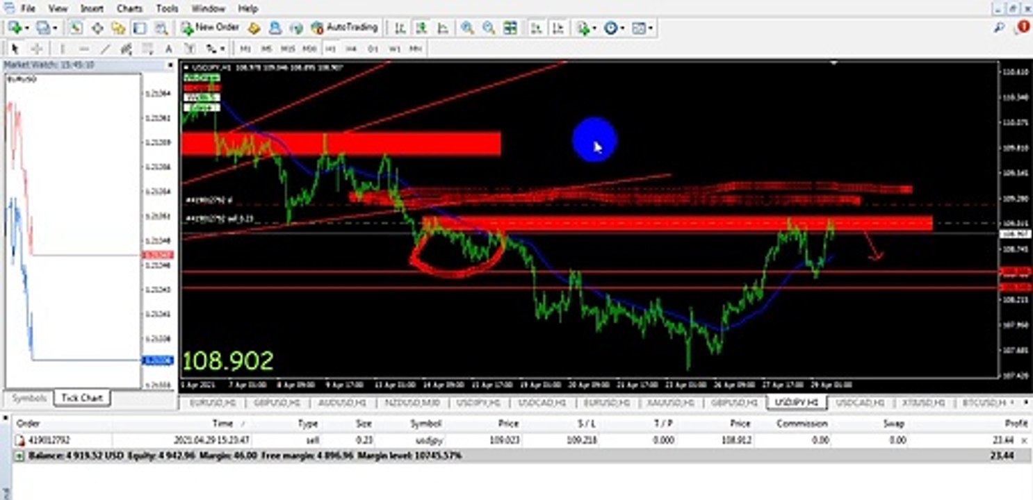Screen dimensions: 1033x500
Task: Sort trades by the Symbol column header
Action: click(426, 423)
